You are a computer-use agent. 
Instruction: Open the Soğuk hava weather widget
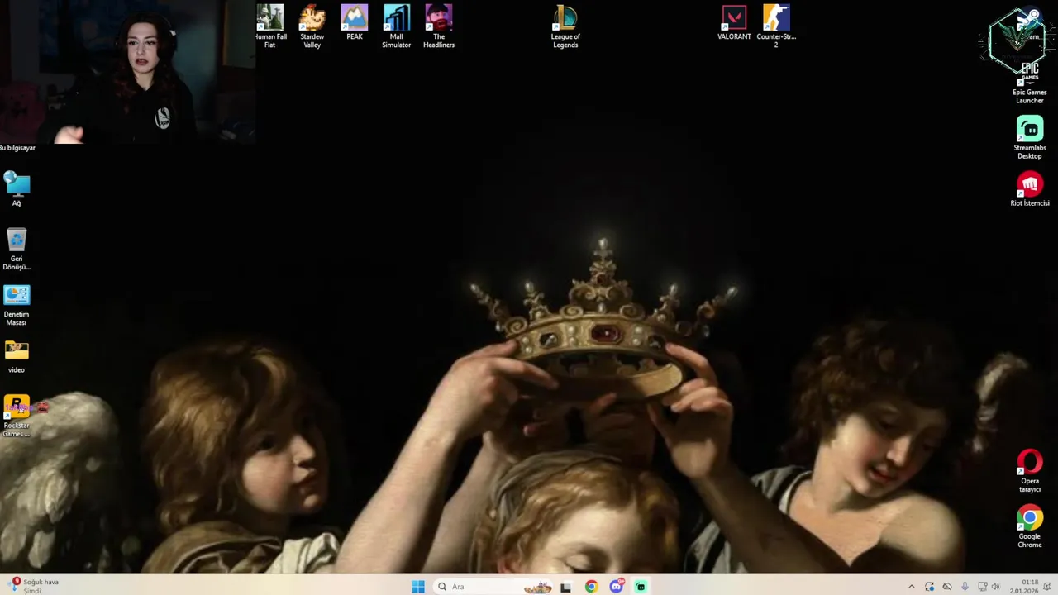pos(35,586)
